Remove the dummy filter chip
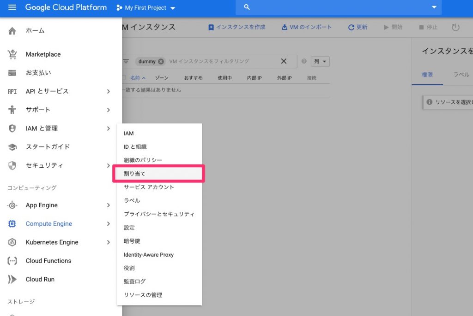The image size is (473, 316). (x=161, y=61)
